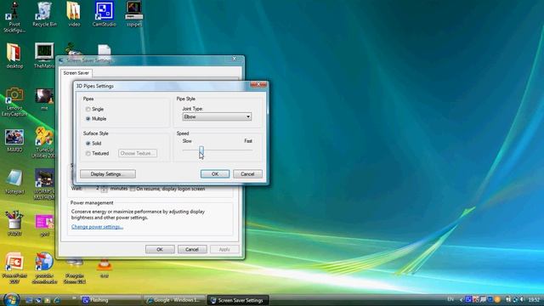Switch to the Screen Saver tab
The height and width of the screenshot is (306, 544).
click(76, 73)
